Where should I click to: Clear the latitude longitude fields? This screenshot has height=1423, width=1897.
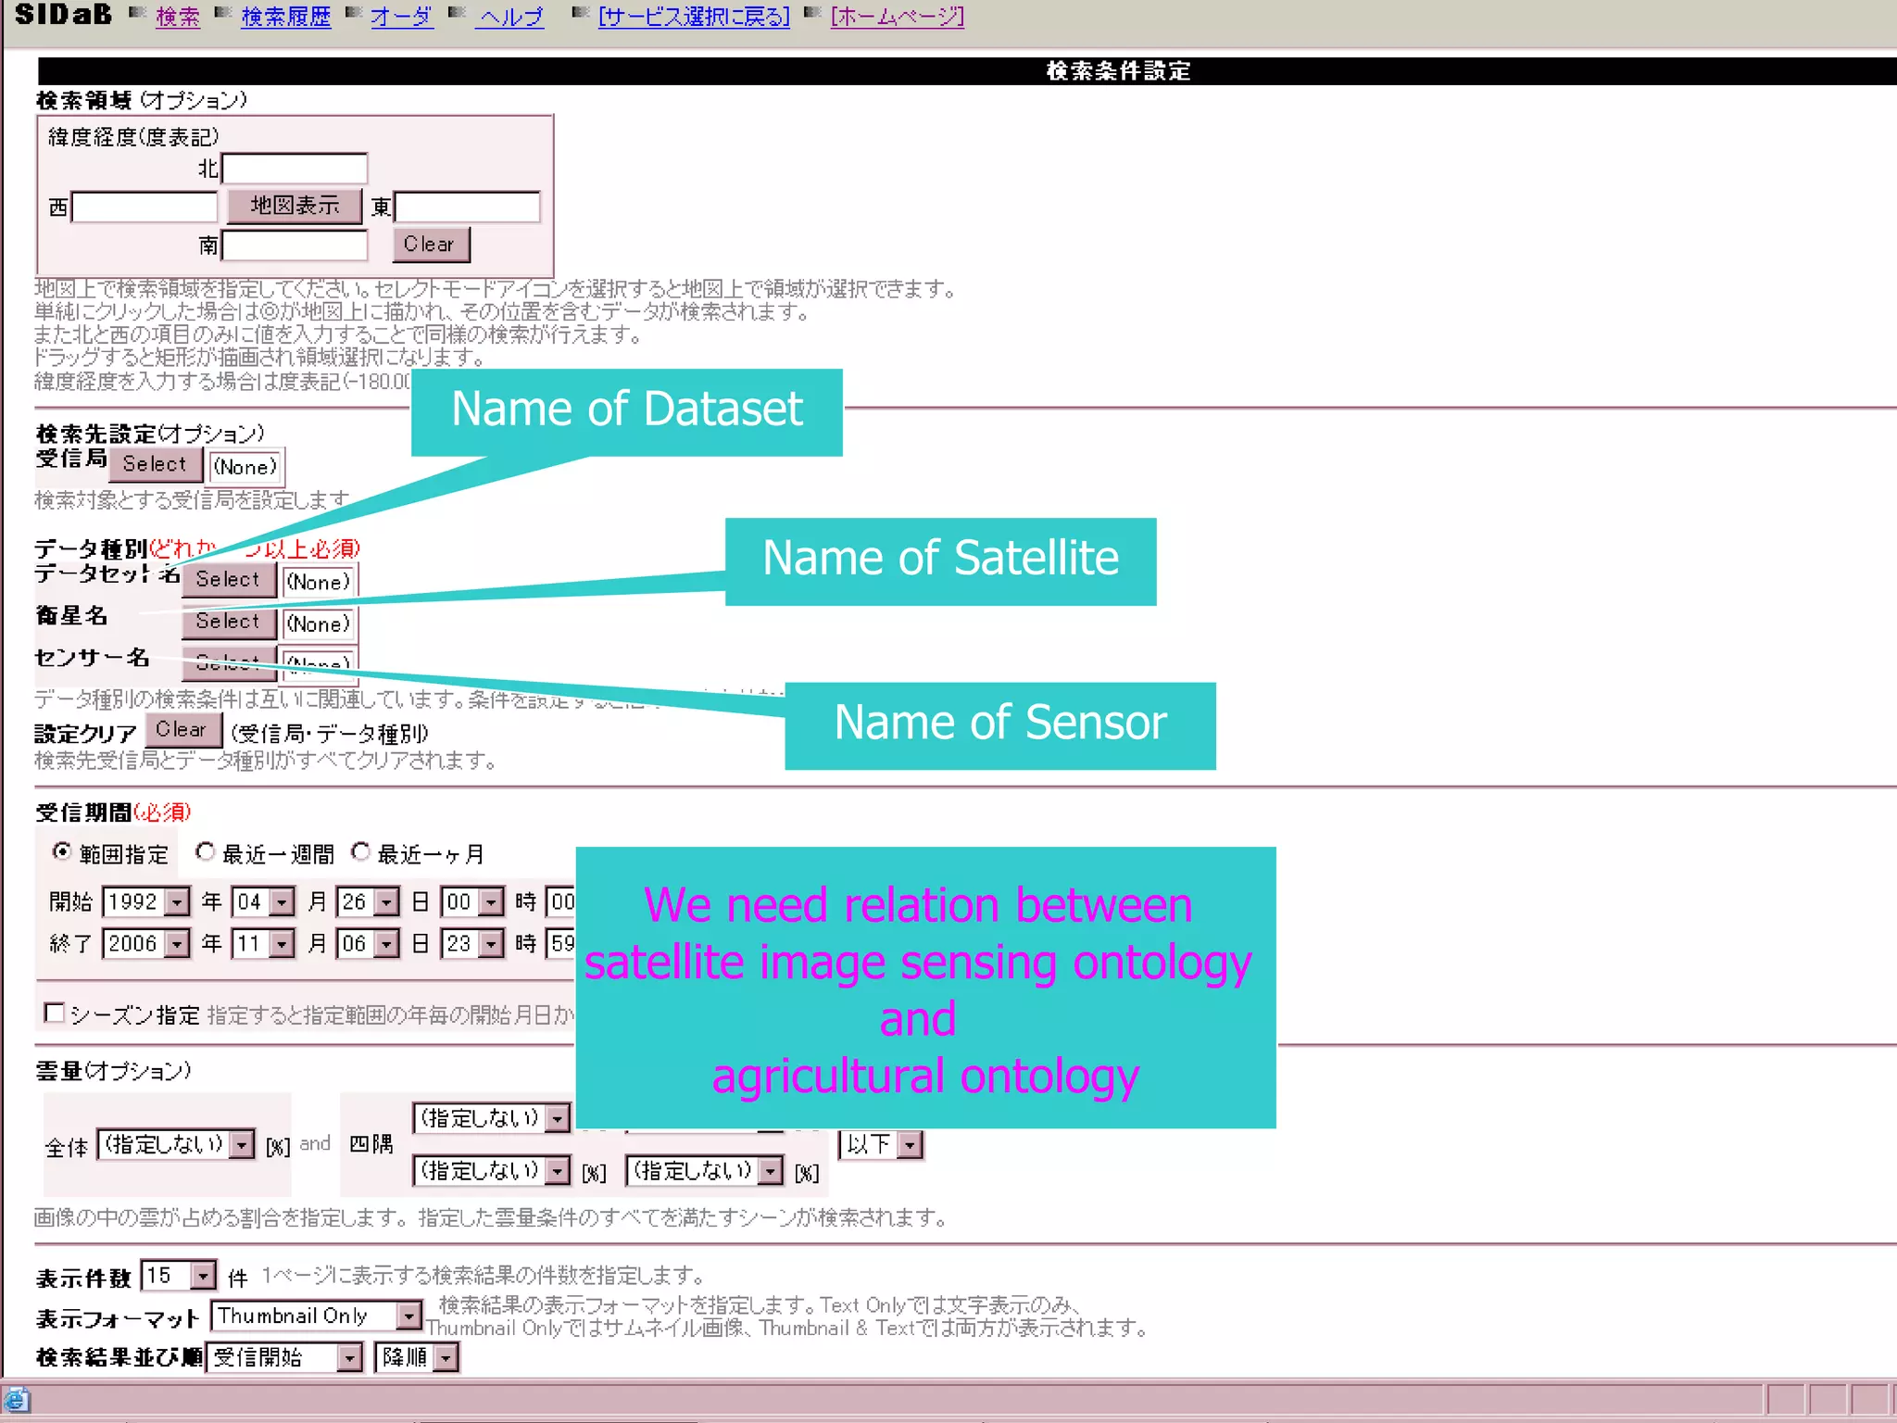[431, 245]
